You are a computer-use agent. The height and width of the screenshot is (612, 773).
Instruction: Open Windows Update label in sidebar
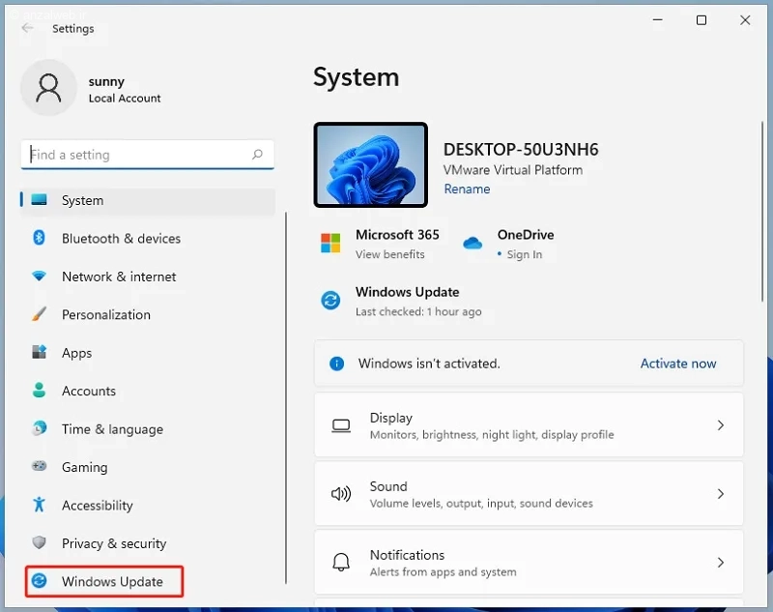(x=112, y=581)
